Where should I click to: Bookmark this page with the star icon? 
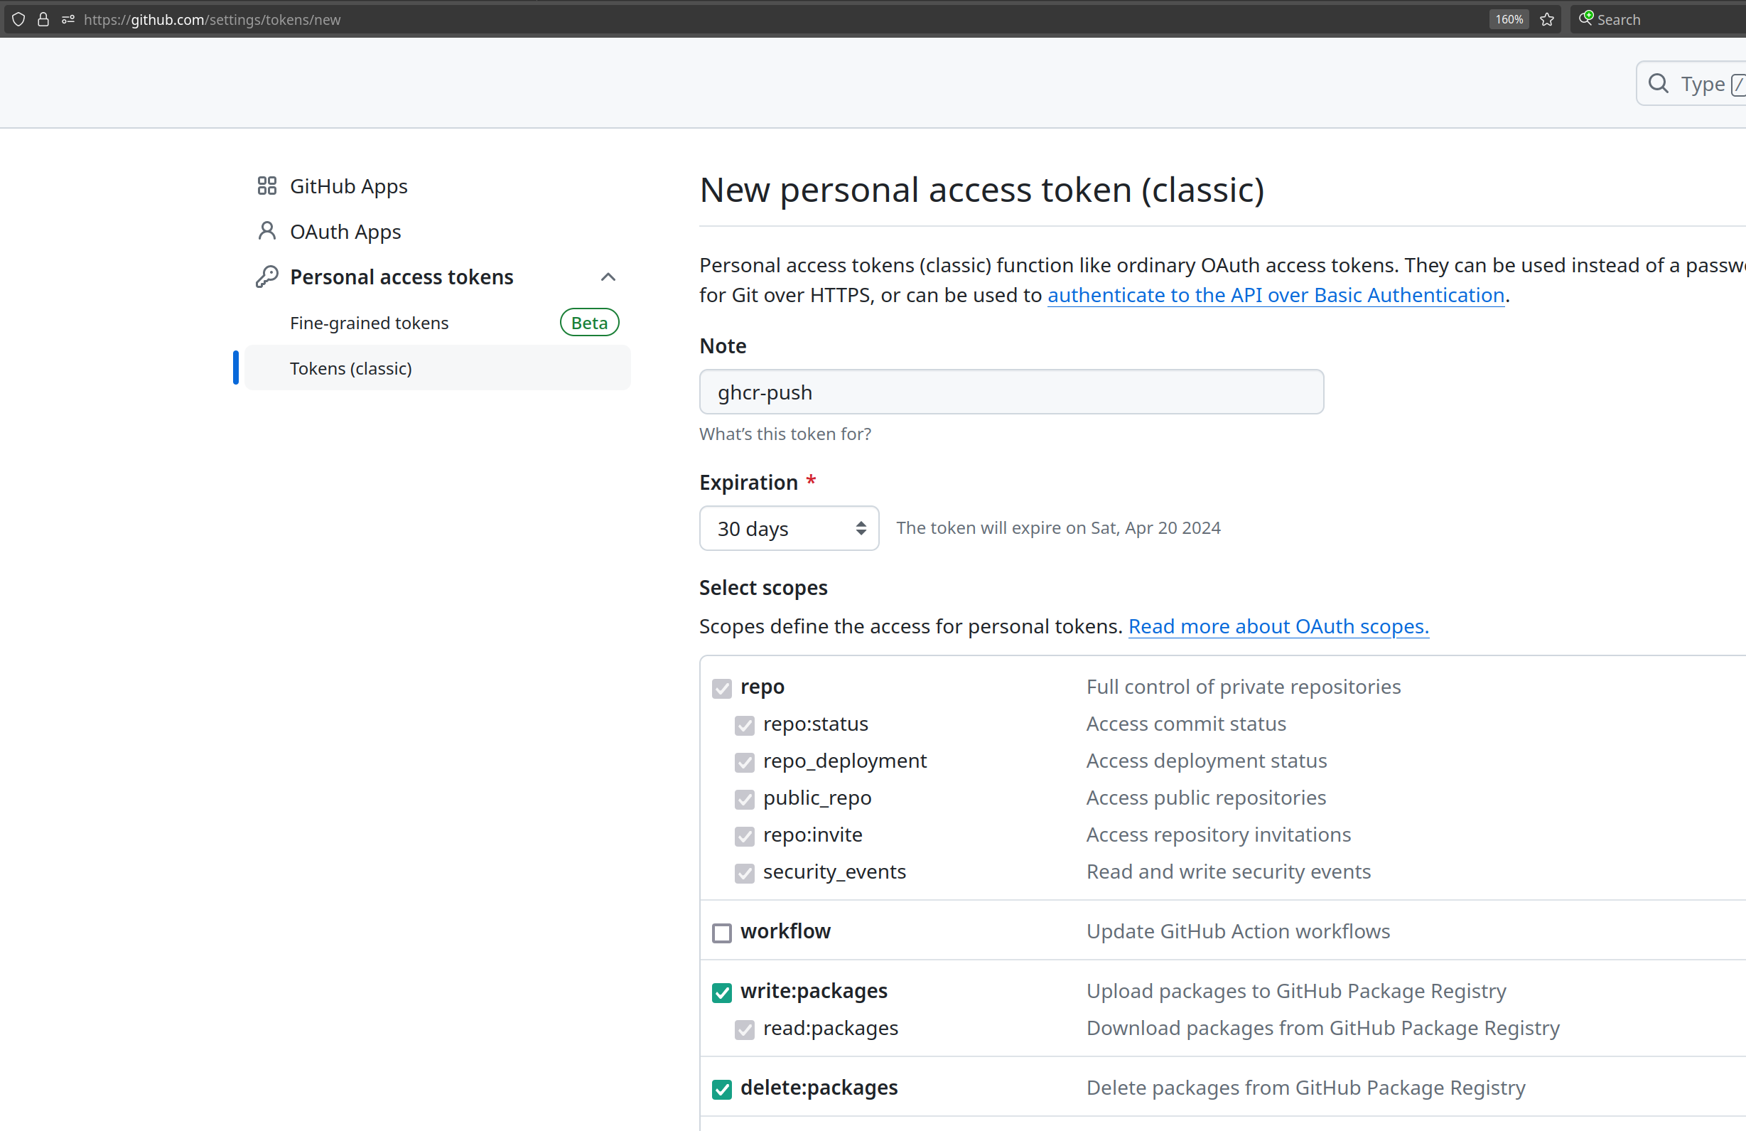(1547, 19)
